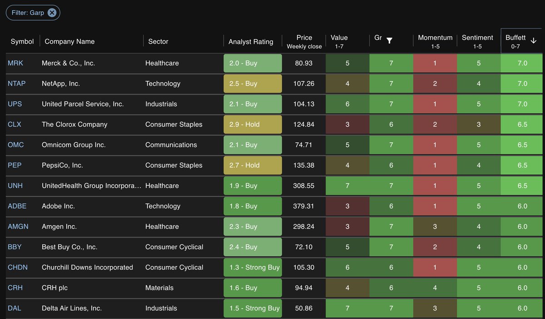Open the CLX symbol link
The width and height of the screenshot is (545, 319).
[15, 125]
